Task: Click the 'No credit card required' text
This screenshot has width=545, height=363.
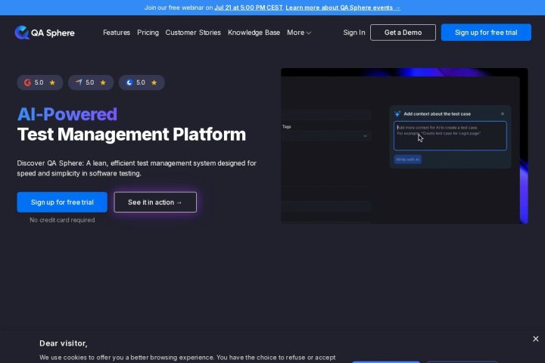Action: 62,220
